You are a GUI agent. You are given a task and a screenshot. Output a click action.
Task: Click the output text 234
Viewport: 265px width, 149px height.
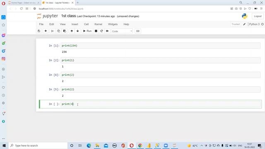pos(64,52)
